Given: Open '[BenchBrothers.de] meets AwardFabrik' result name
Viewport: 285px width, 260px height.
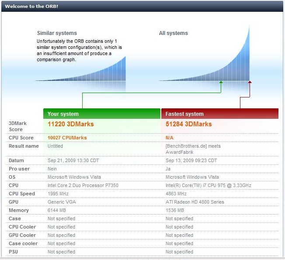Looking at the screenshot, I should [x=193, y=149].
